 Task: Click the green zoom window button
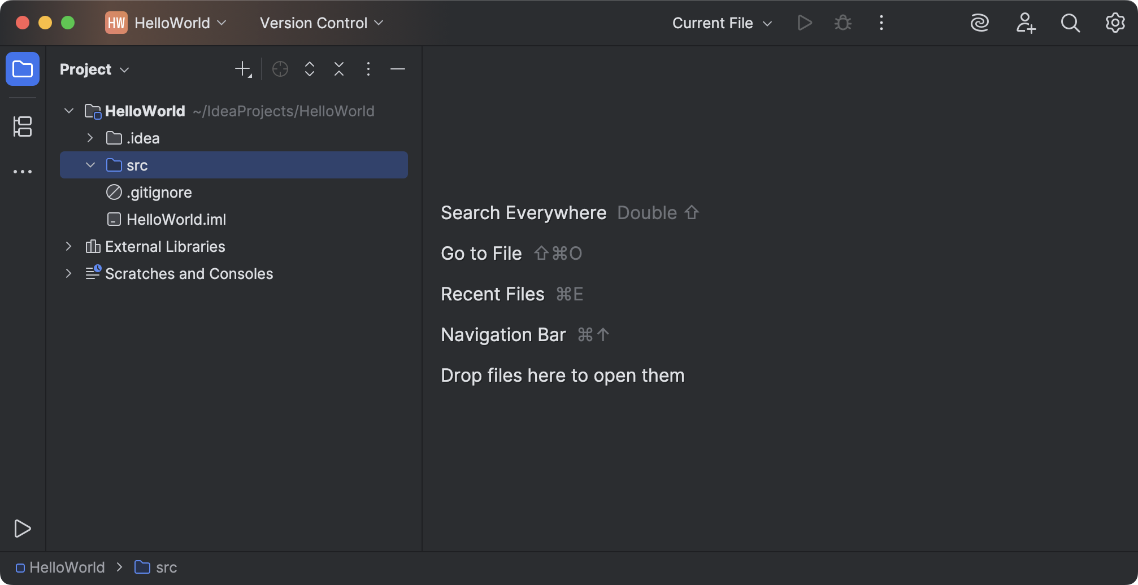pos(68,23)
